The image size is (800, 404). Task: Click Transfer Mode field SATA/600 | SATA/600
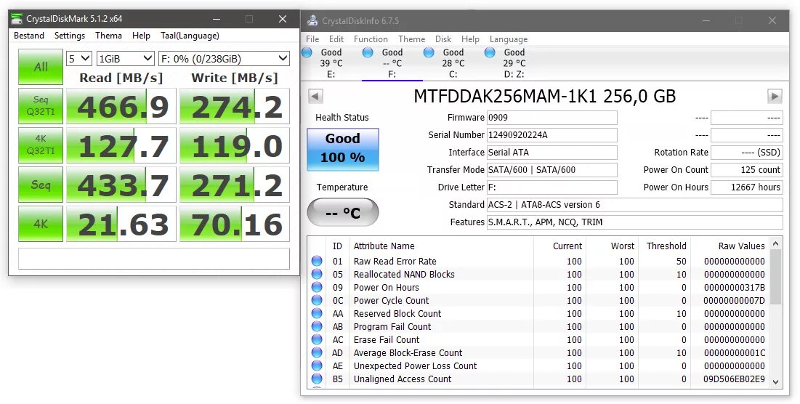pos(552,170)
